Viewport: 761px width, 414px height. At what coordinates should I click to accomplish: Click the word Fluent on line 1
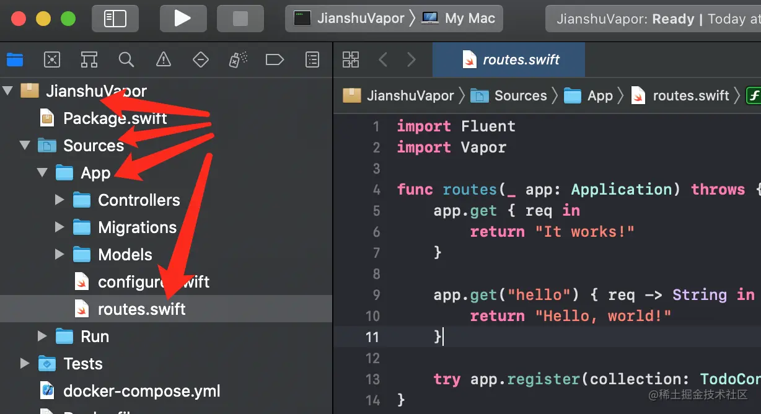click(x=488, y=126)
